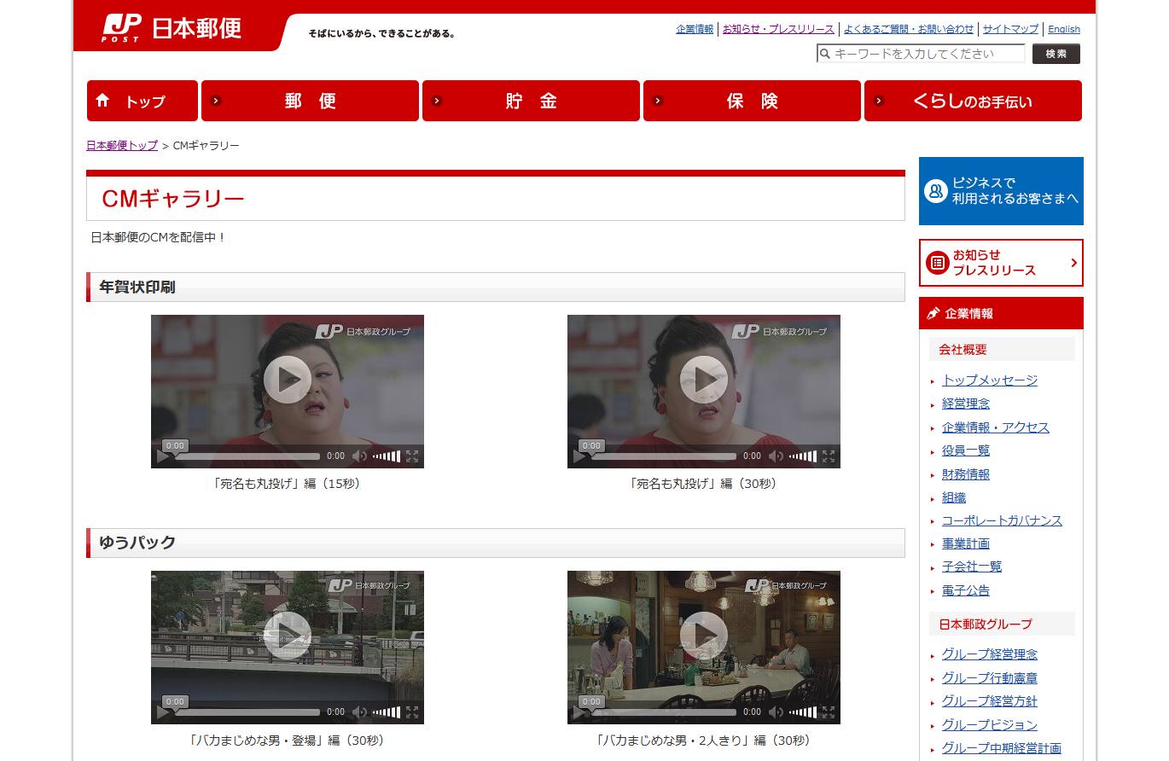Viewport: 1169px width, 761px height.
Task: Open the グループ経営理念 sidebar link
Action: point(990,654)
